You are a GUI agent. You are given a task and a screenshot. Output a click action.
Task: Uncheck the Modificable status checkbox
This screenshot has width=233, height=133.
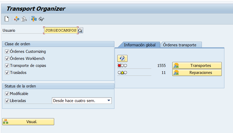[7, 94]
